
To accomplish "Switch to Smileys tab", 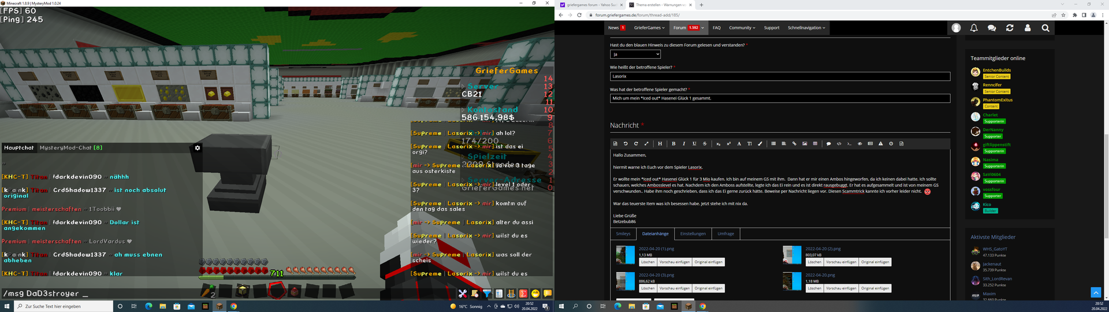I will coord(623,233).
